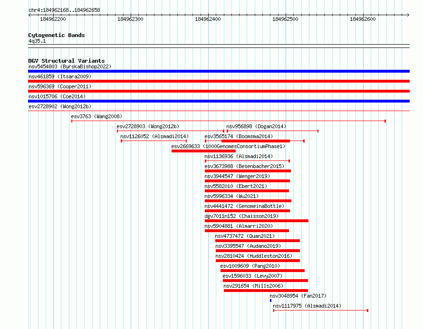Select the red bar of dgv7011n152
Screen dimensions: 423x329
pos(257,221)
